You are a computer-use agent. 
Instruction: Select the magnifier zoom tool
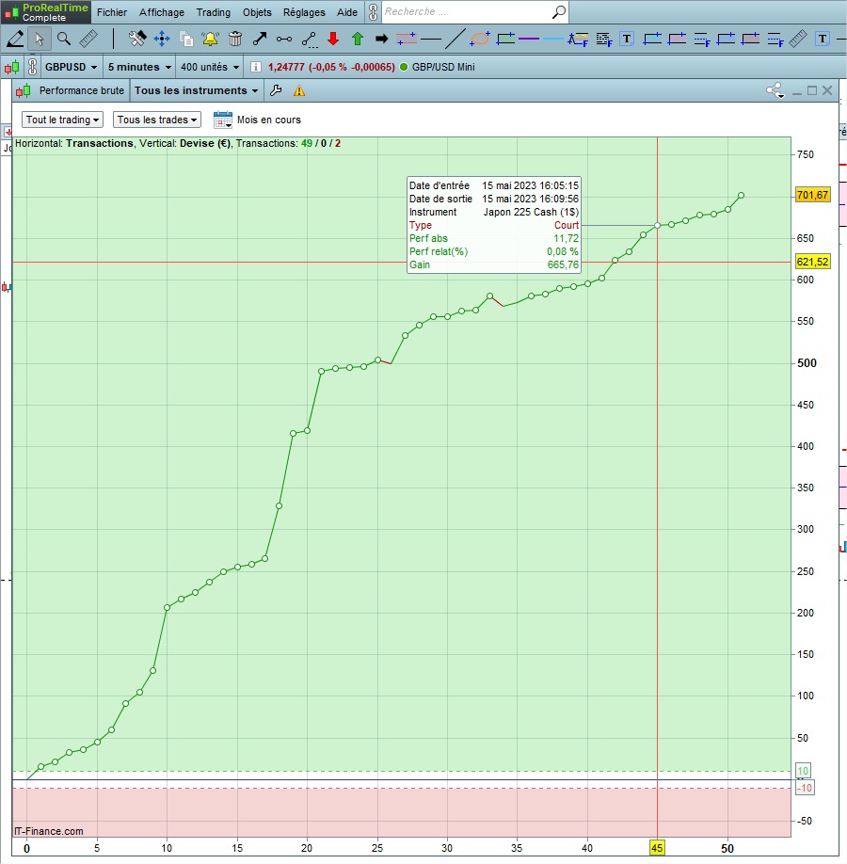pyautogui.click(x=64, y=39)
